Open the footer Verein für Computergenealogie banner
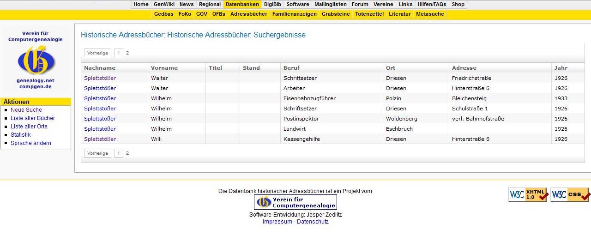Screen dimensions: 591x236 point(295,202)
